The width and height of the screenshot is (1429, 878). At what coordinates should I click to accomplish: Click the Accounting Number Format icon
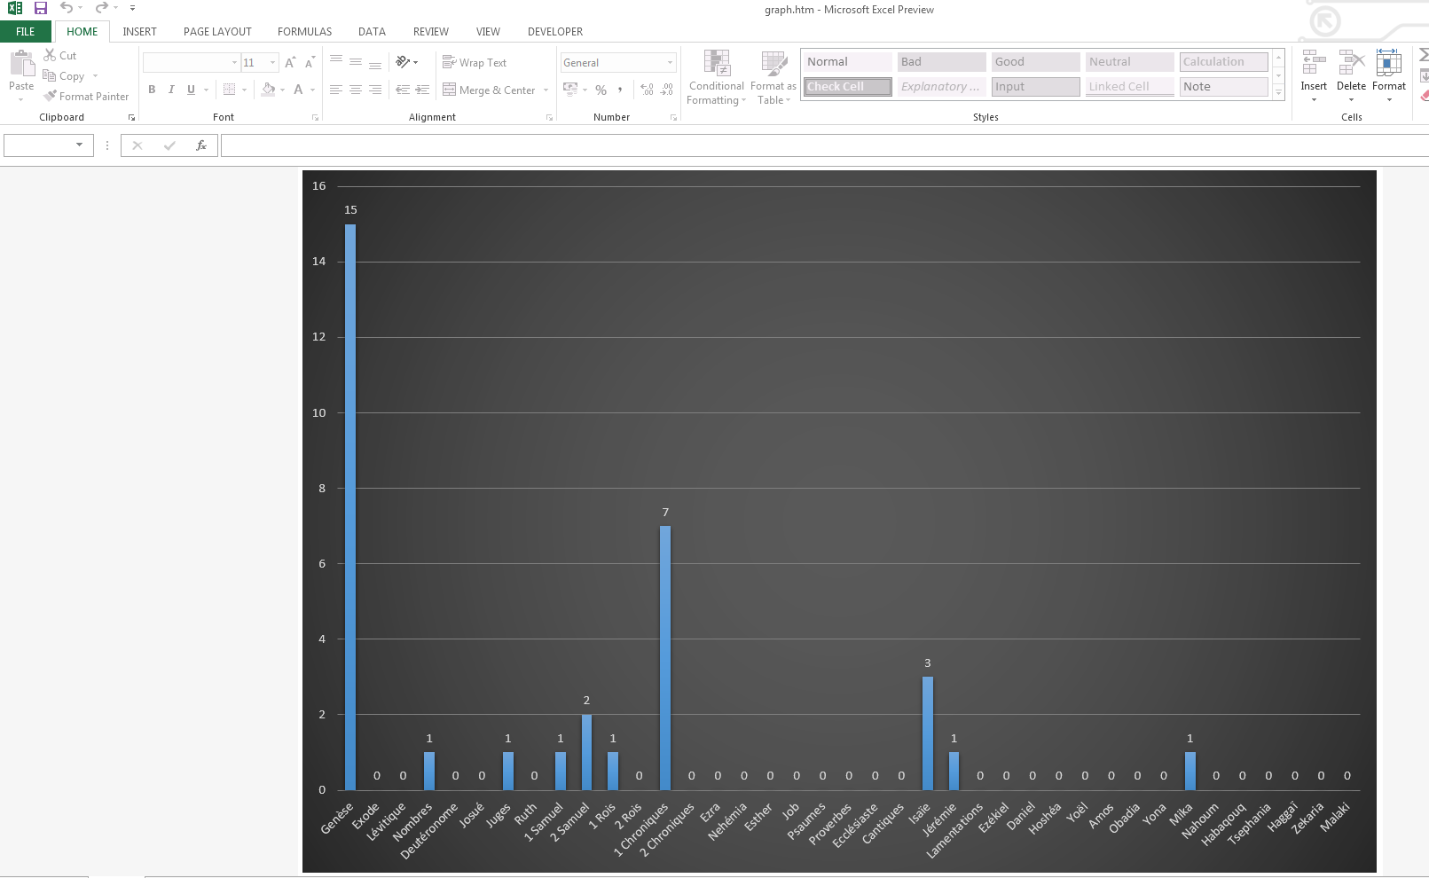click(x=570, y=90)
